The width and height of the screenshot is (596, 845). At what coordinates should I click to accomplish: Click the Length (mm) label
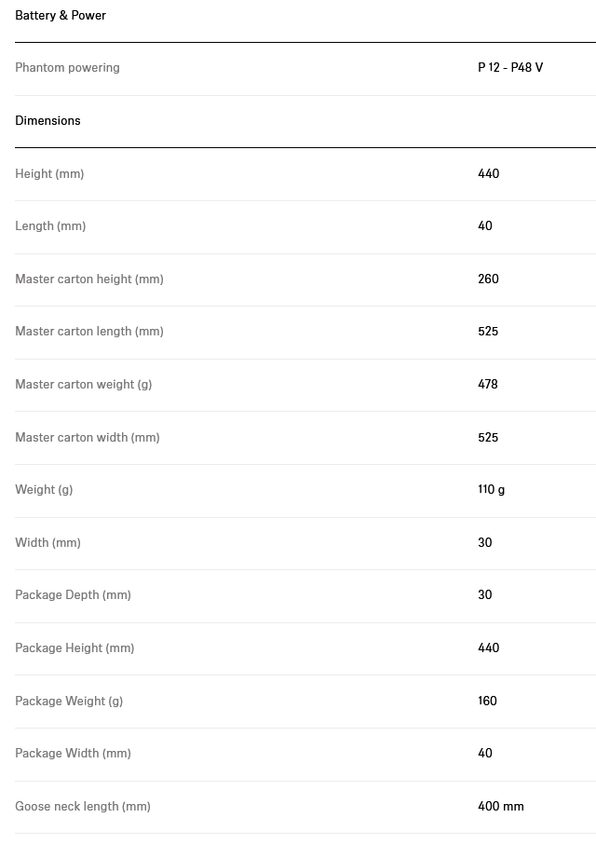[x=50, y=226]
